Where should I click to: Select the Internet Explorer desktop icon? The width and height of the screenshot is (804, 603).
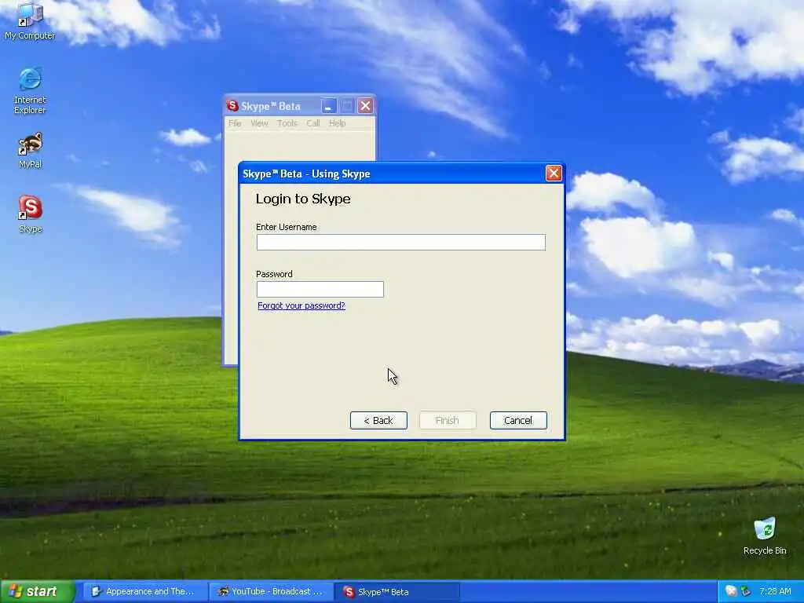(30, 90)
